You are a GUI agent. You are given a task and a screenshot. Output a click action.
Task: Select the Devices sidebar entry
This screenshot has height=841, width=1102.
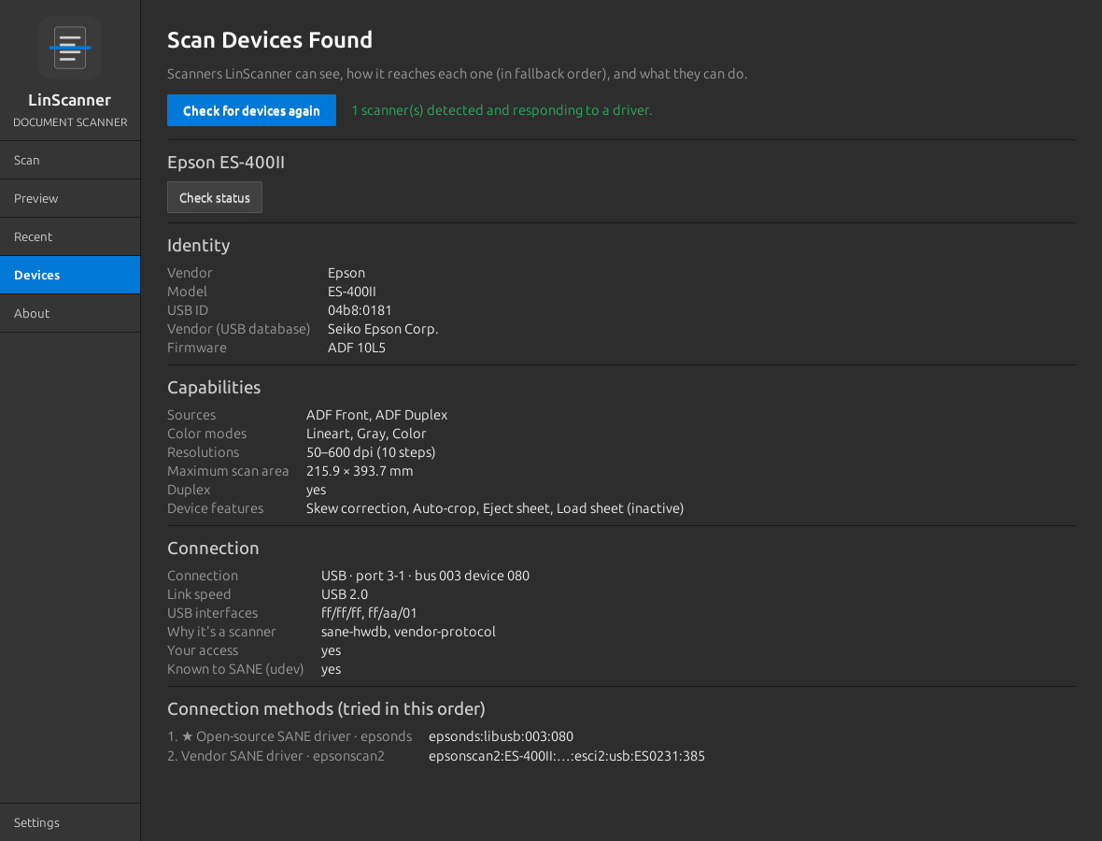70,275
